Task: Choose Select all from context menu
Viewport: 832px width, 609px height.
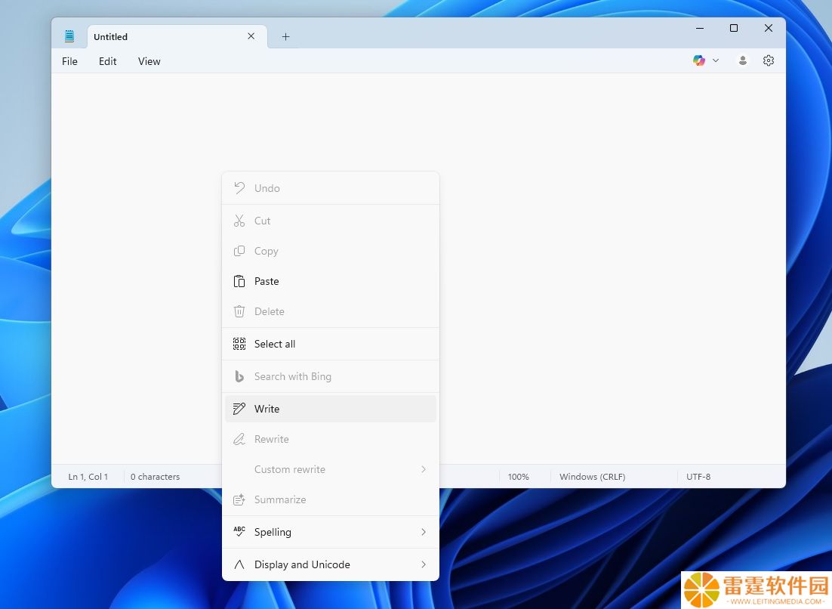Action: [331, 344]
